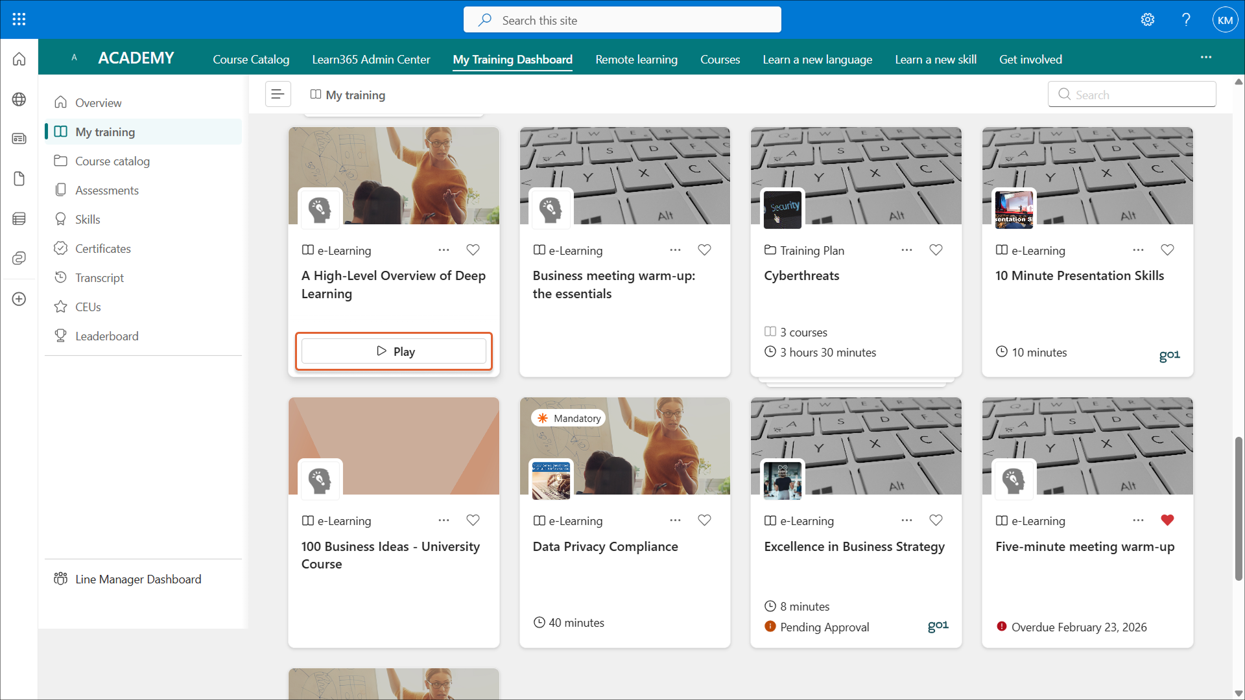The width and height of the screenshot is (1245, 700).
Task: Open the Cyberthreats course thumbnail image
Action: click(783, 209)
